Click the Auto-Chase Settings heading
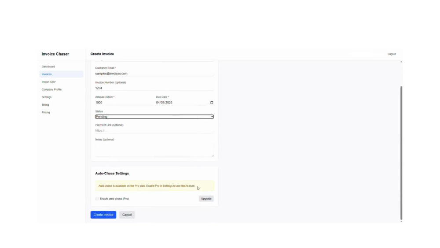Image resolution: width=440 pixels, height=248 pixels. [x=112, y=173]
